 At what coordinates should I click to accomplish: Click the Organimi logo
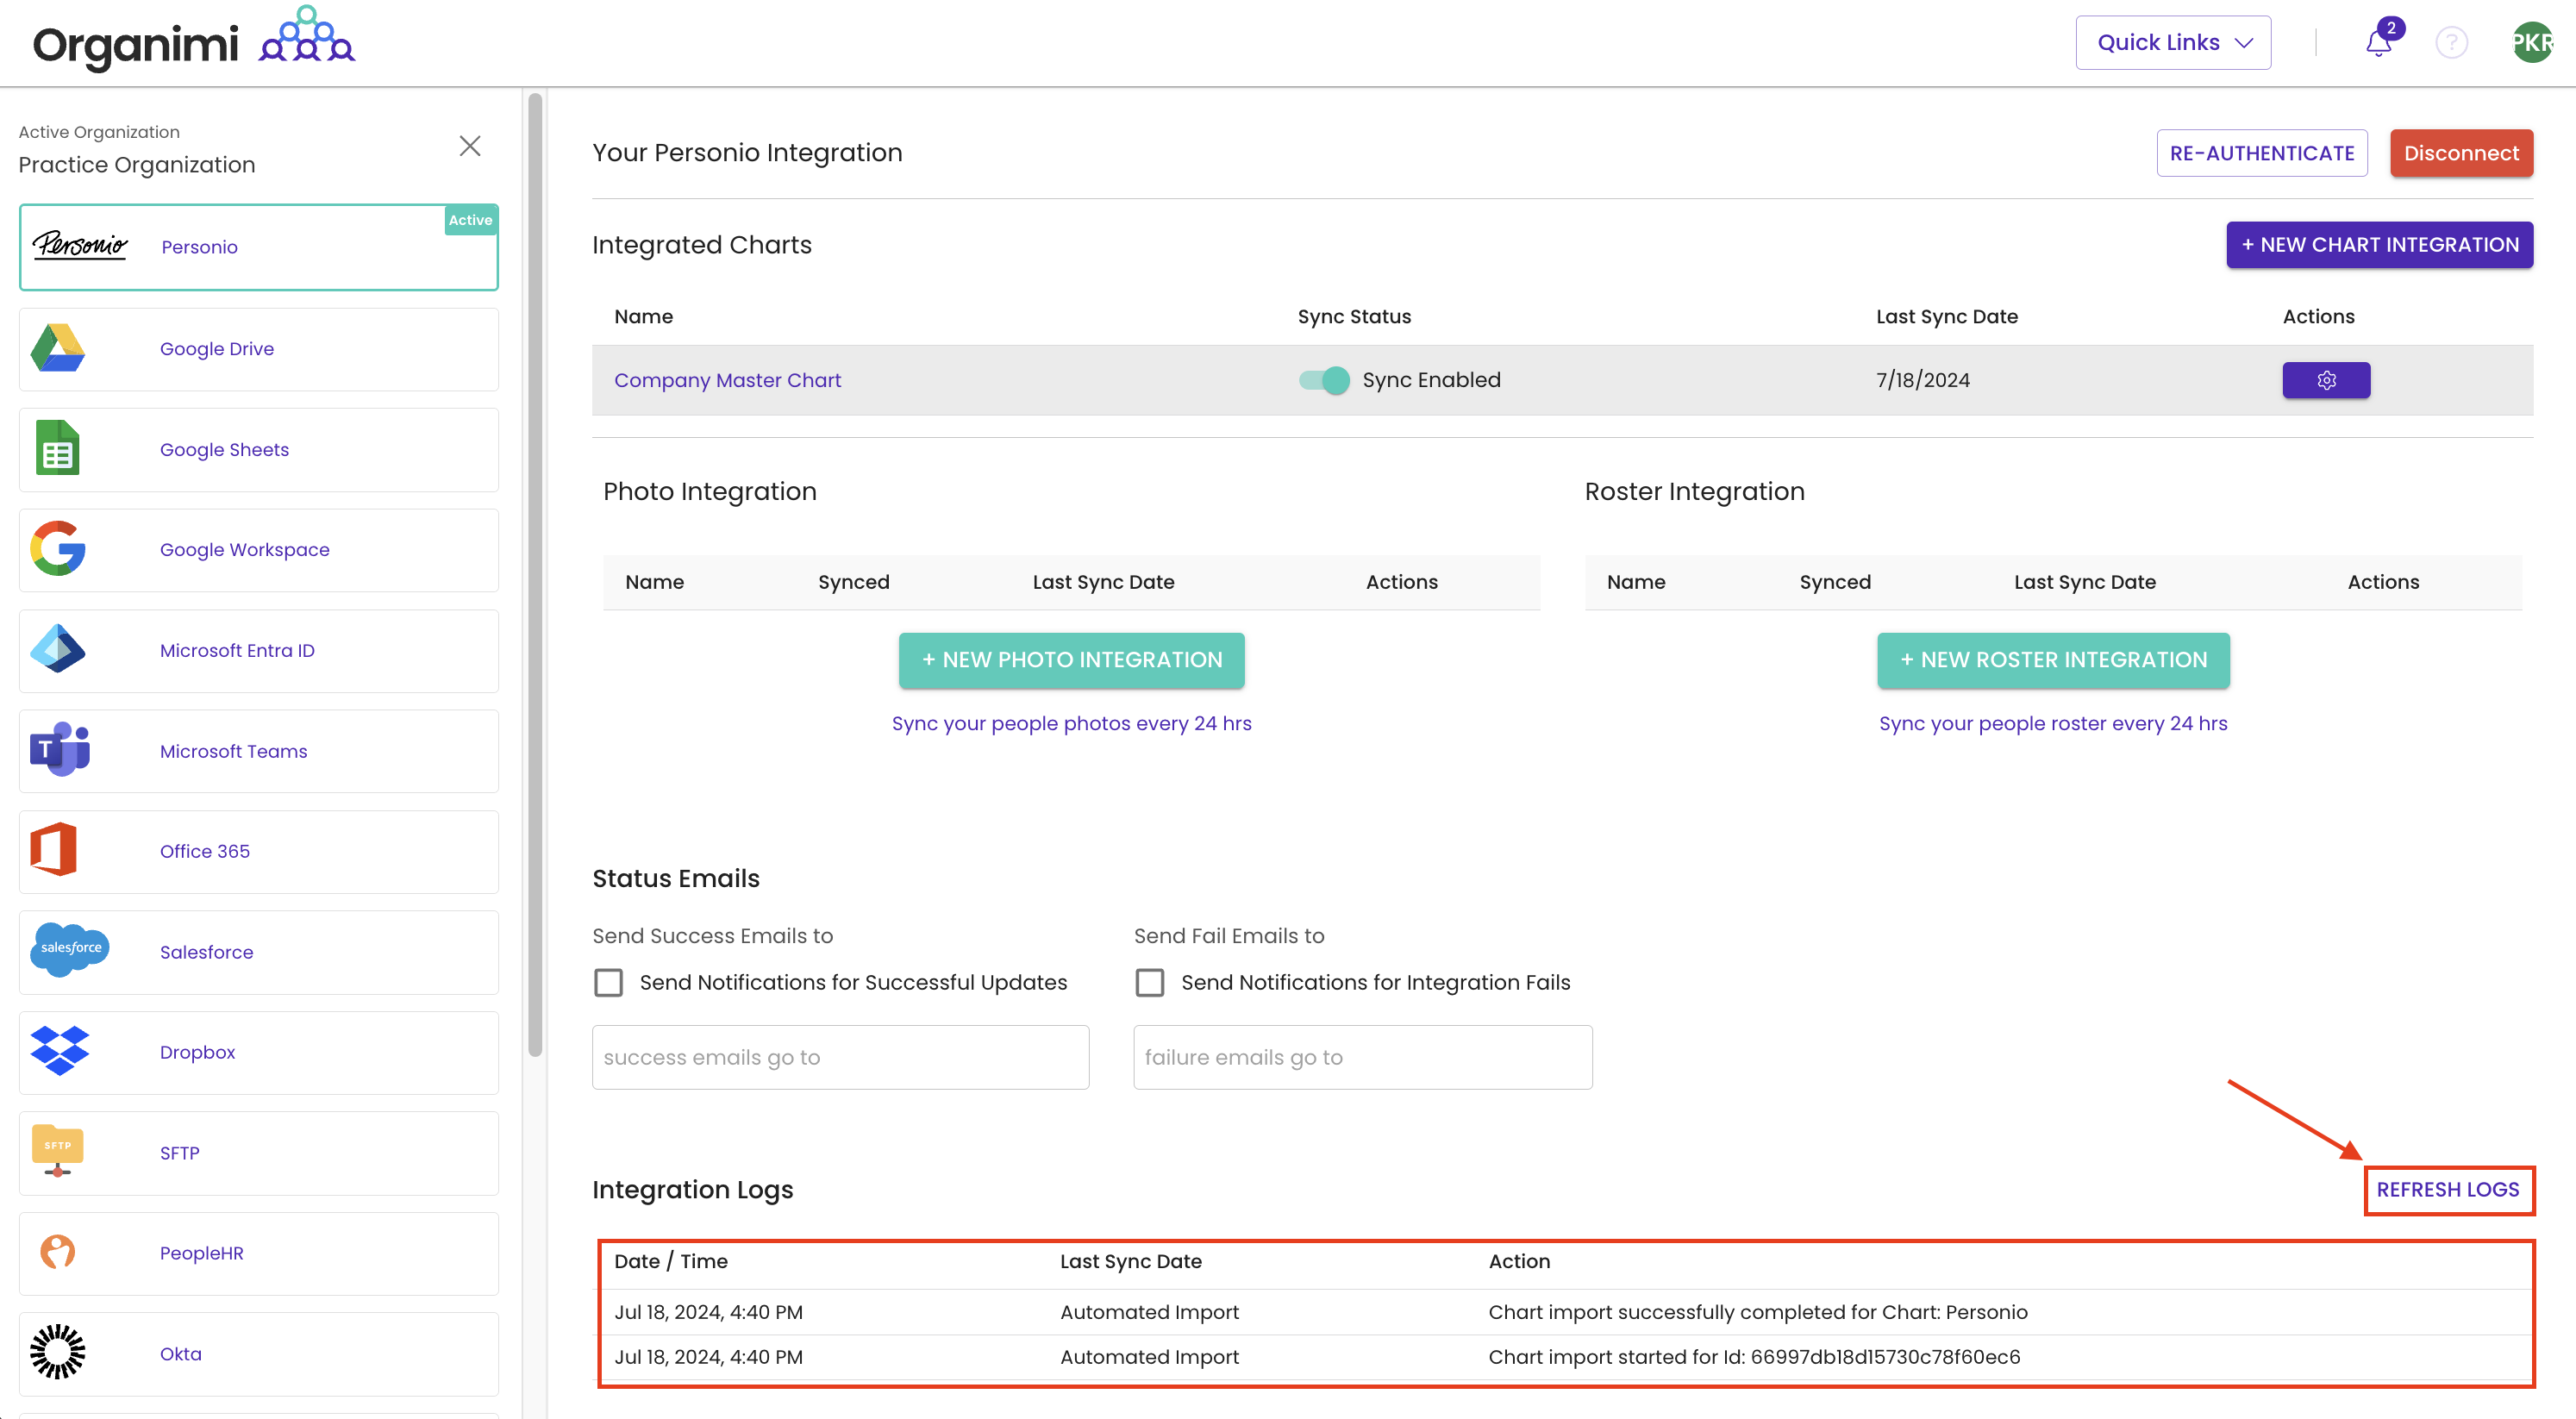pyautogui.click(x=193, y=40)
